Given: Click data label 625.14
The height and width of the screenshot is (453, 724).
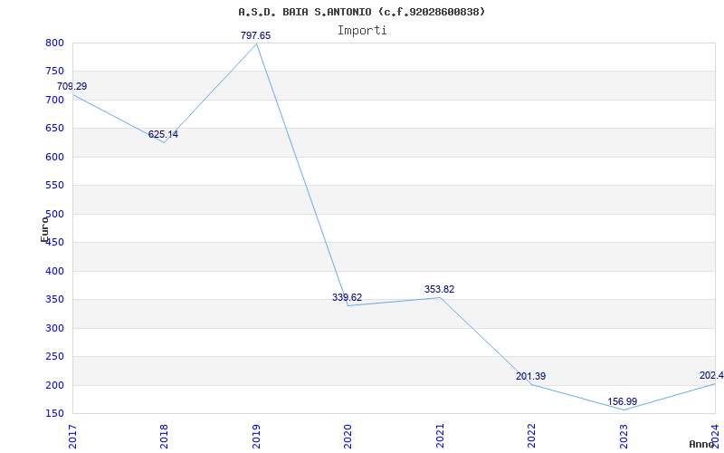Looking at the screenshot, I should coord(163,134).
